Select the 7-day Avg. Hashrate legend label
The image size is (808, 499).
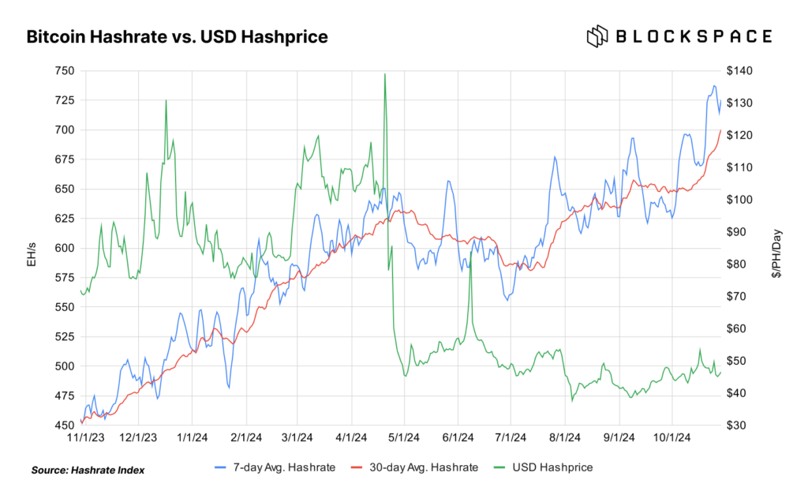click(x=284, y=467)
